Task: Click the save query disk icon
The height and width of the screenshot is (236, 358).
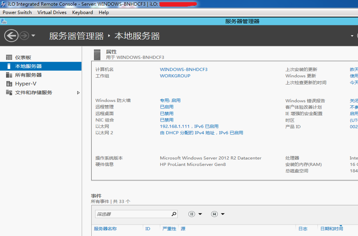Action: coord(214,214)
